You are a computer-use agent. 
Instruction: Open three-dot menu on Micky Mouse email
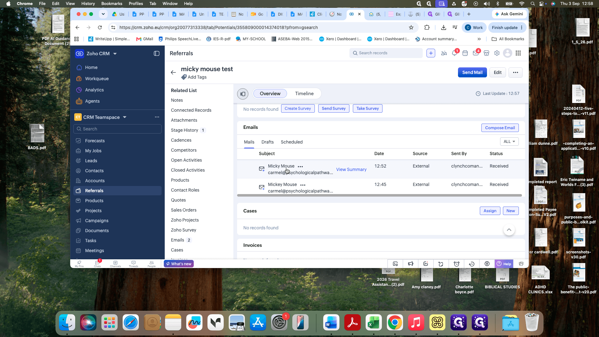click(x=300, y=167)
